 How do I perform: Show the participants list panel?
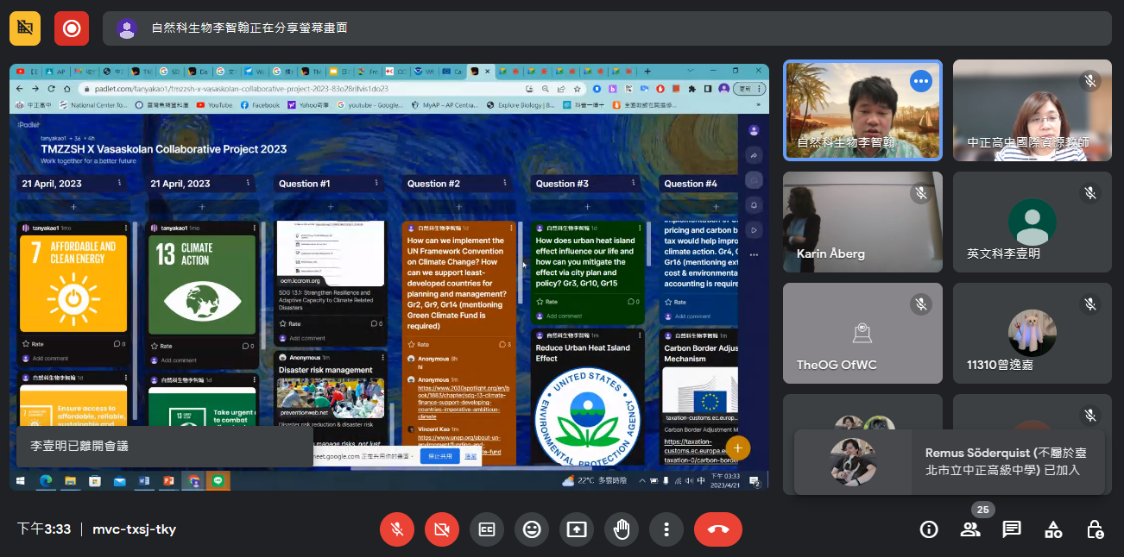[x=970, y=529]
